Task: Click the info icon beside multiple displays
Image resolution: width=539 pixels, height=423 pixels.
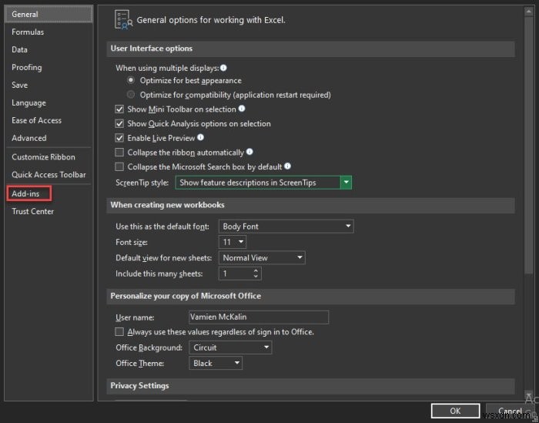Action: coord(223,68)
